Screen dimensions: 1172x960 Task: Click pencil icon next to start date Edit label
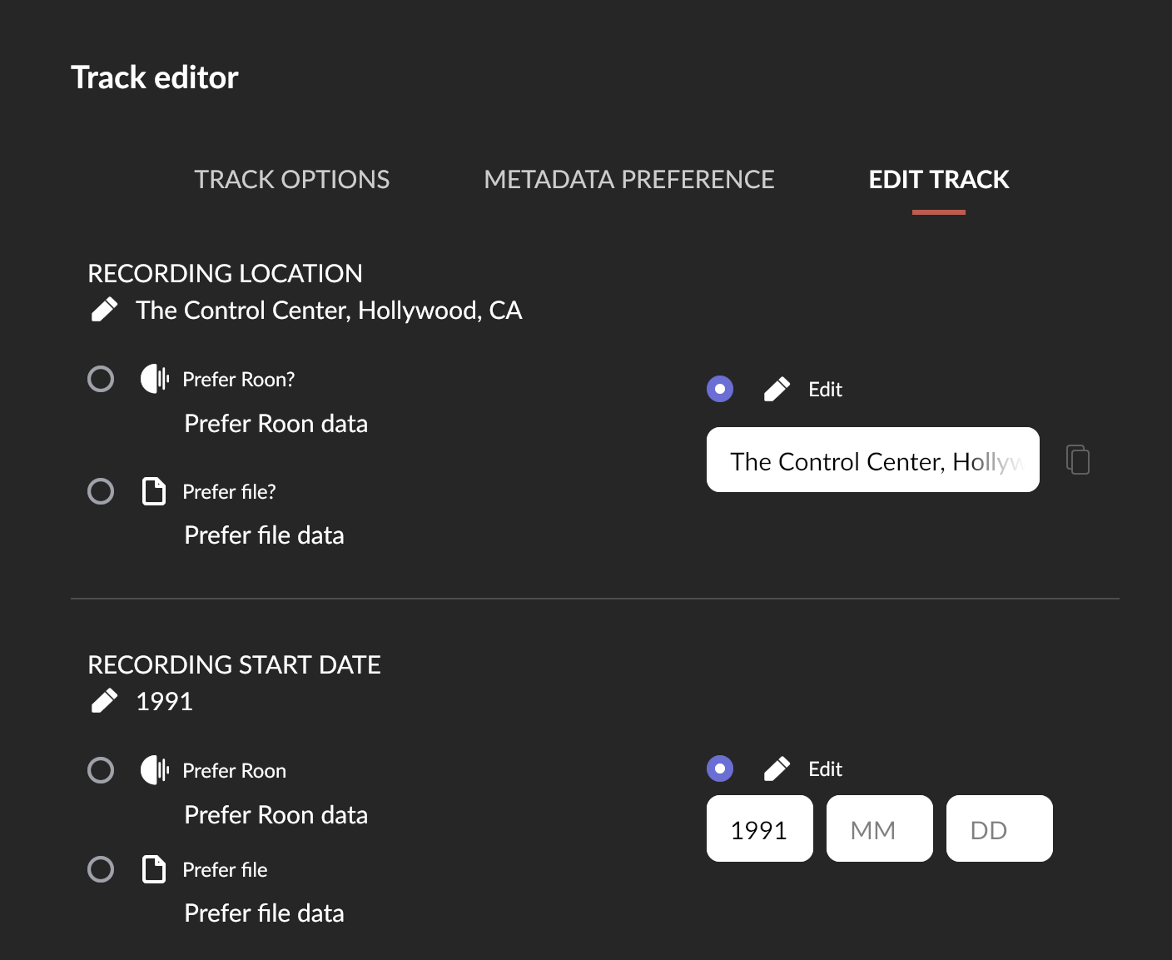click(777, 768)
